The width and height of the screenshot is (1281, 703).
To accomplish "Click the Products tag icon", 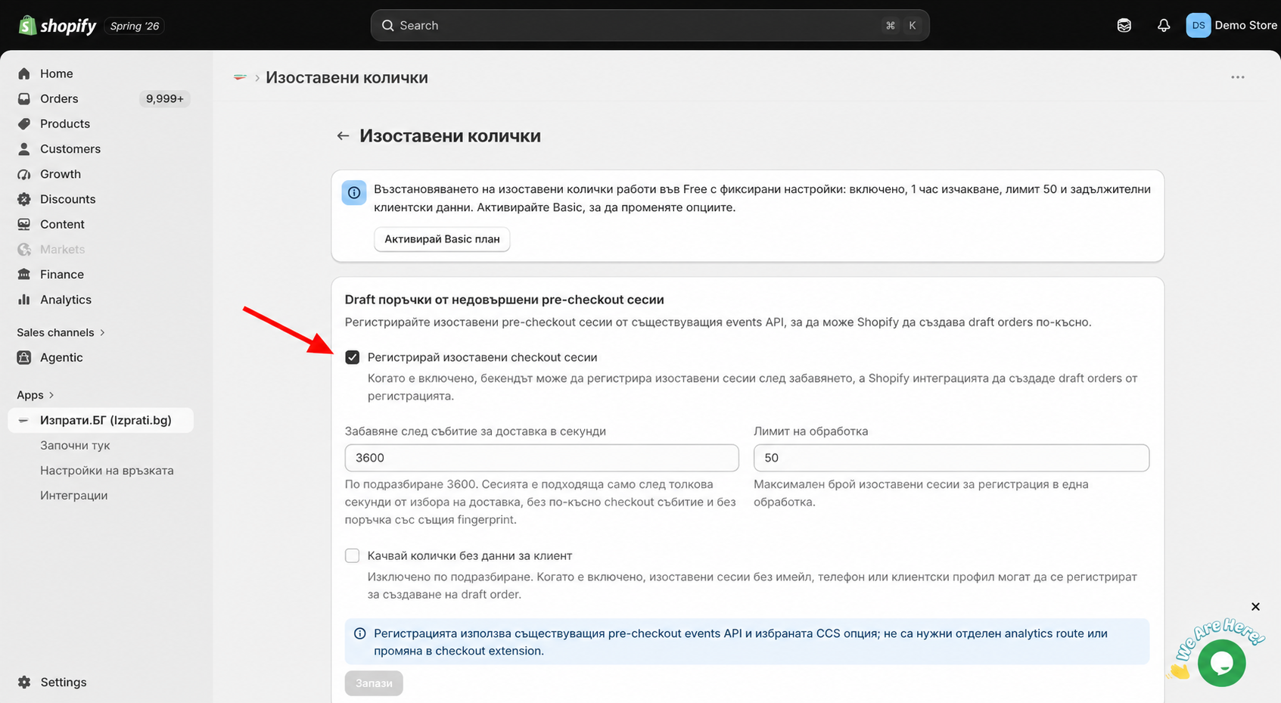I will point(24,123).
